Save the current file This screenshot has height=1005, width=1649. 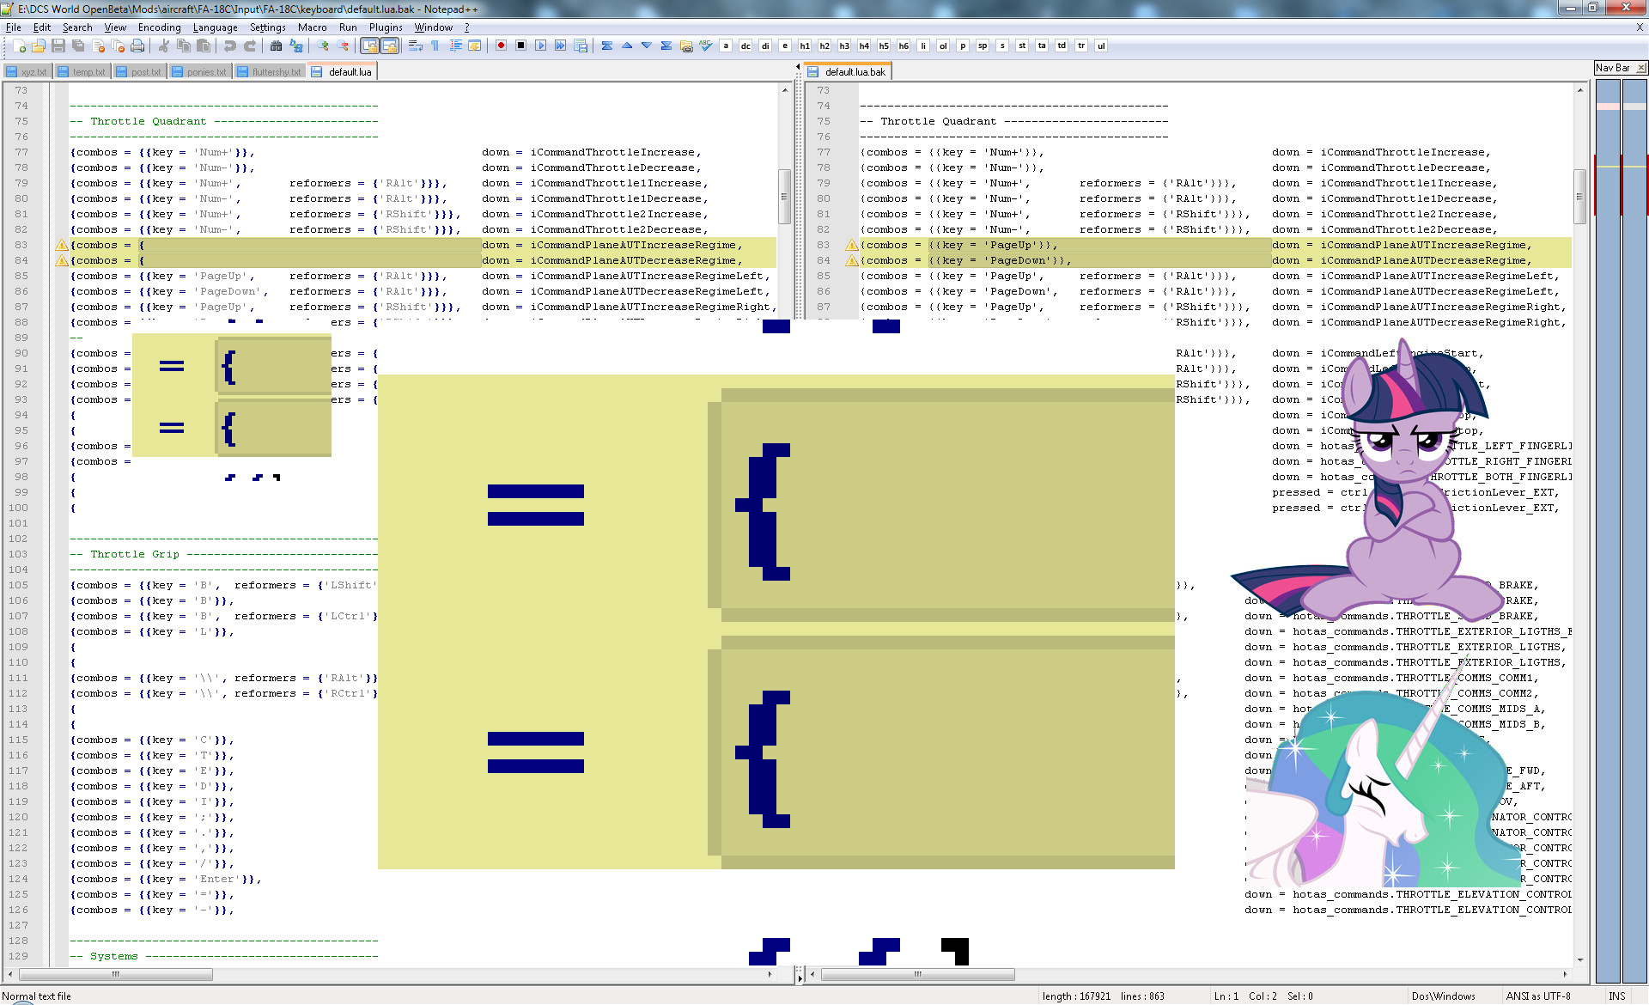[58, 46]
